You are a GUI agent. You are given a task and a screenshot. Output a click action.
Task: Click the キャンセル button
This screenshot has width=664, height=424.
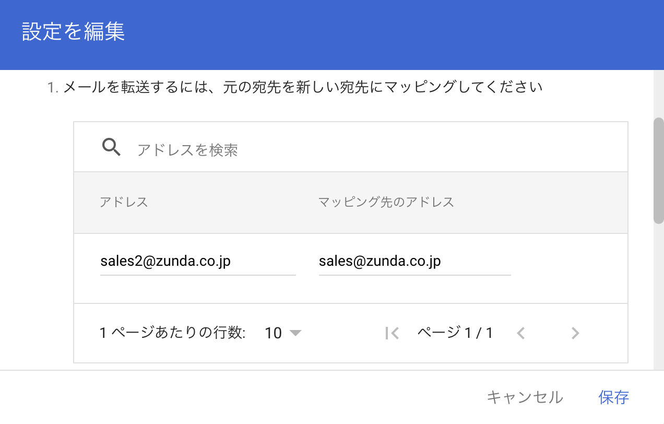click(525, 397)
